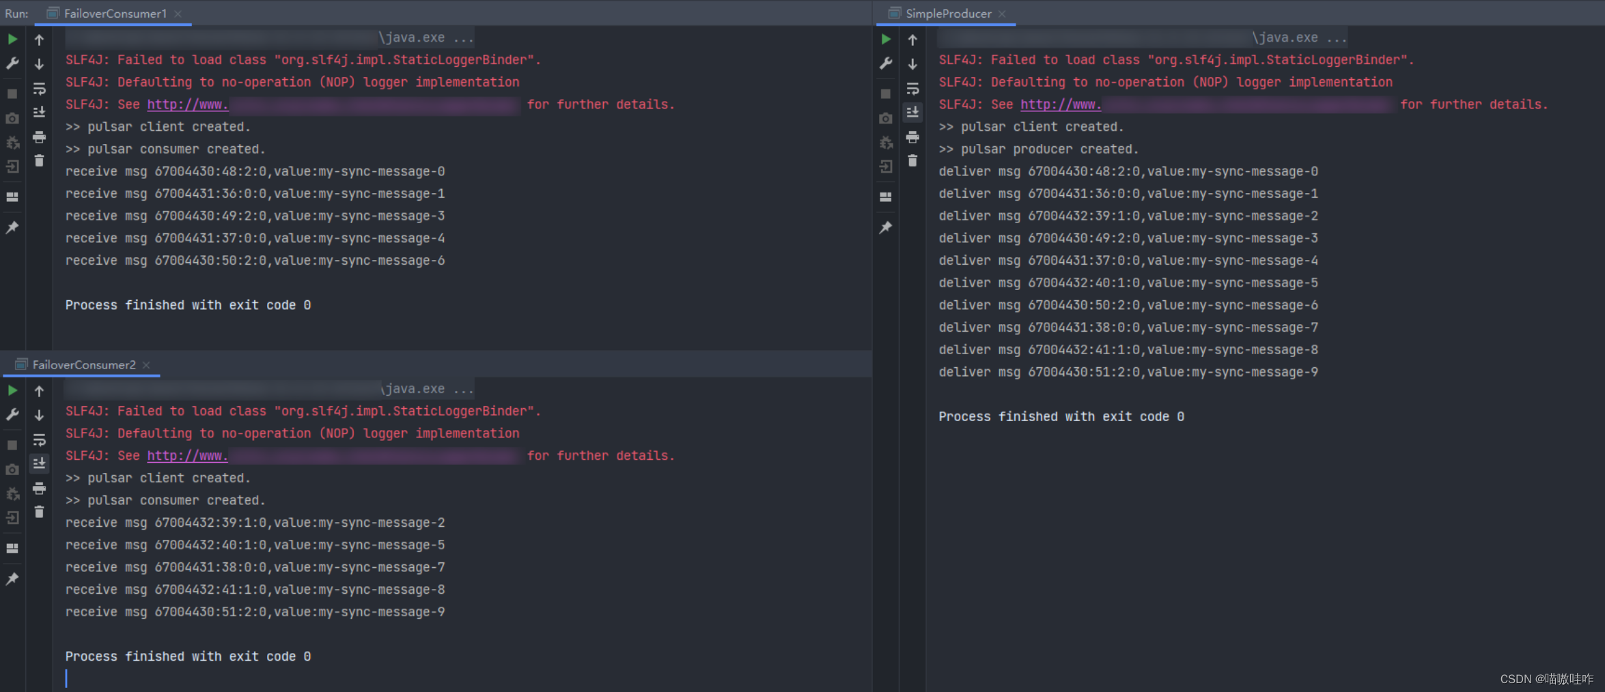
Task: Dump threads camera icon in FailoverConsumer1 panel
Action: pyautogui.click(x=12, y=118)
